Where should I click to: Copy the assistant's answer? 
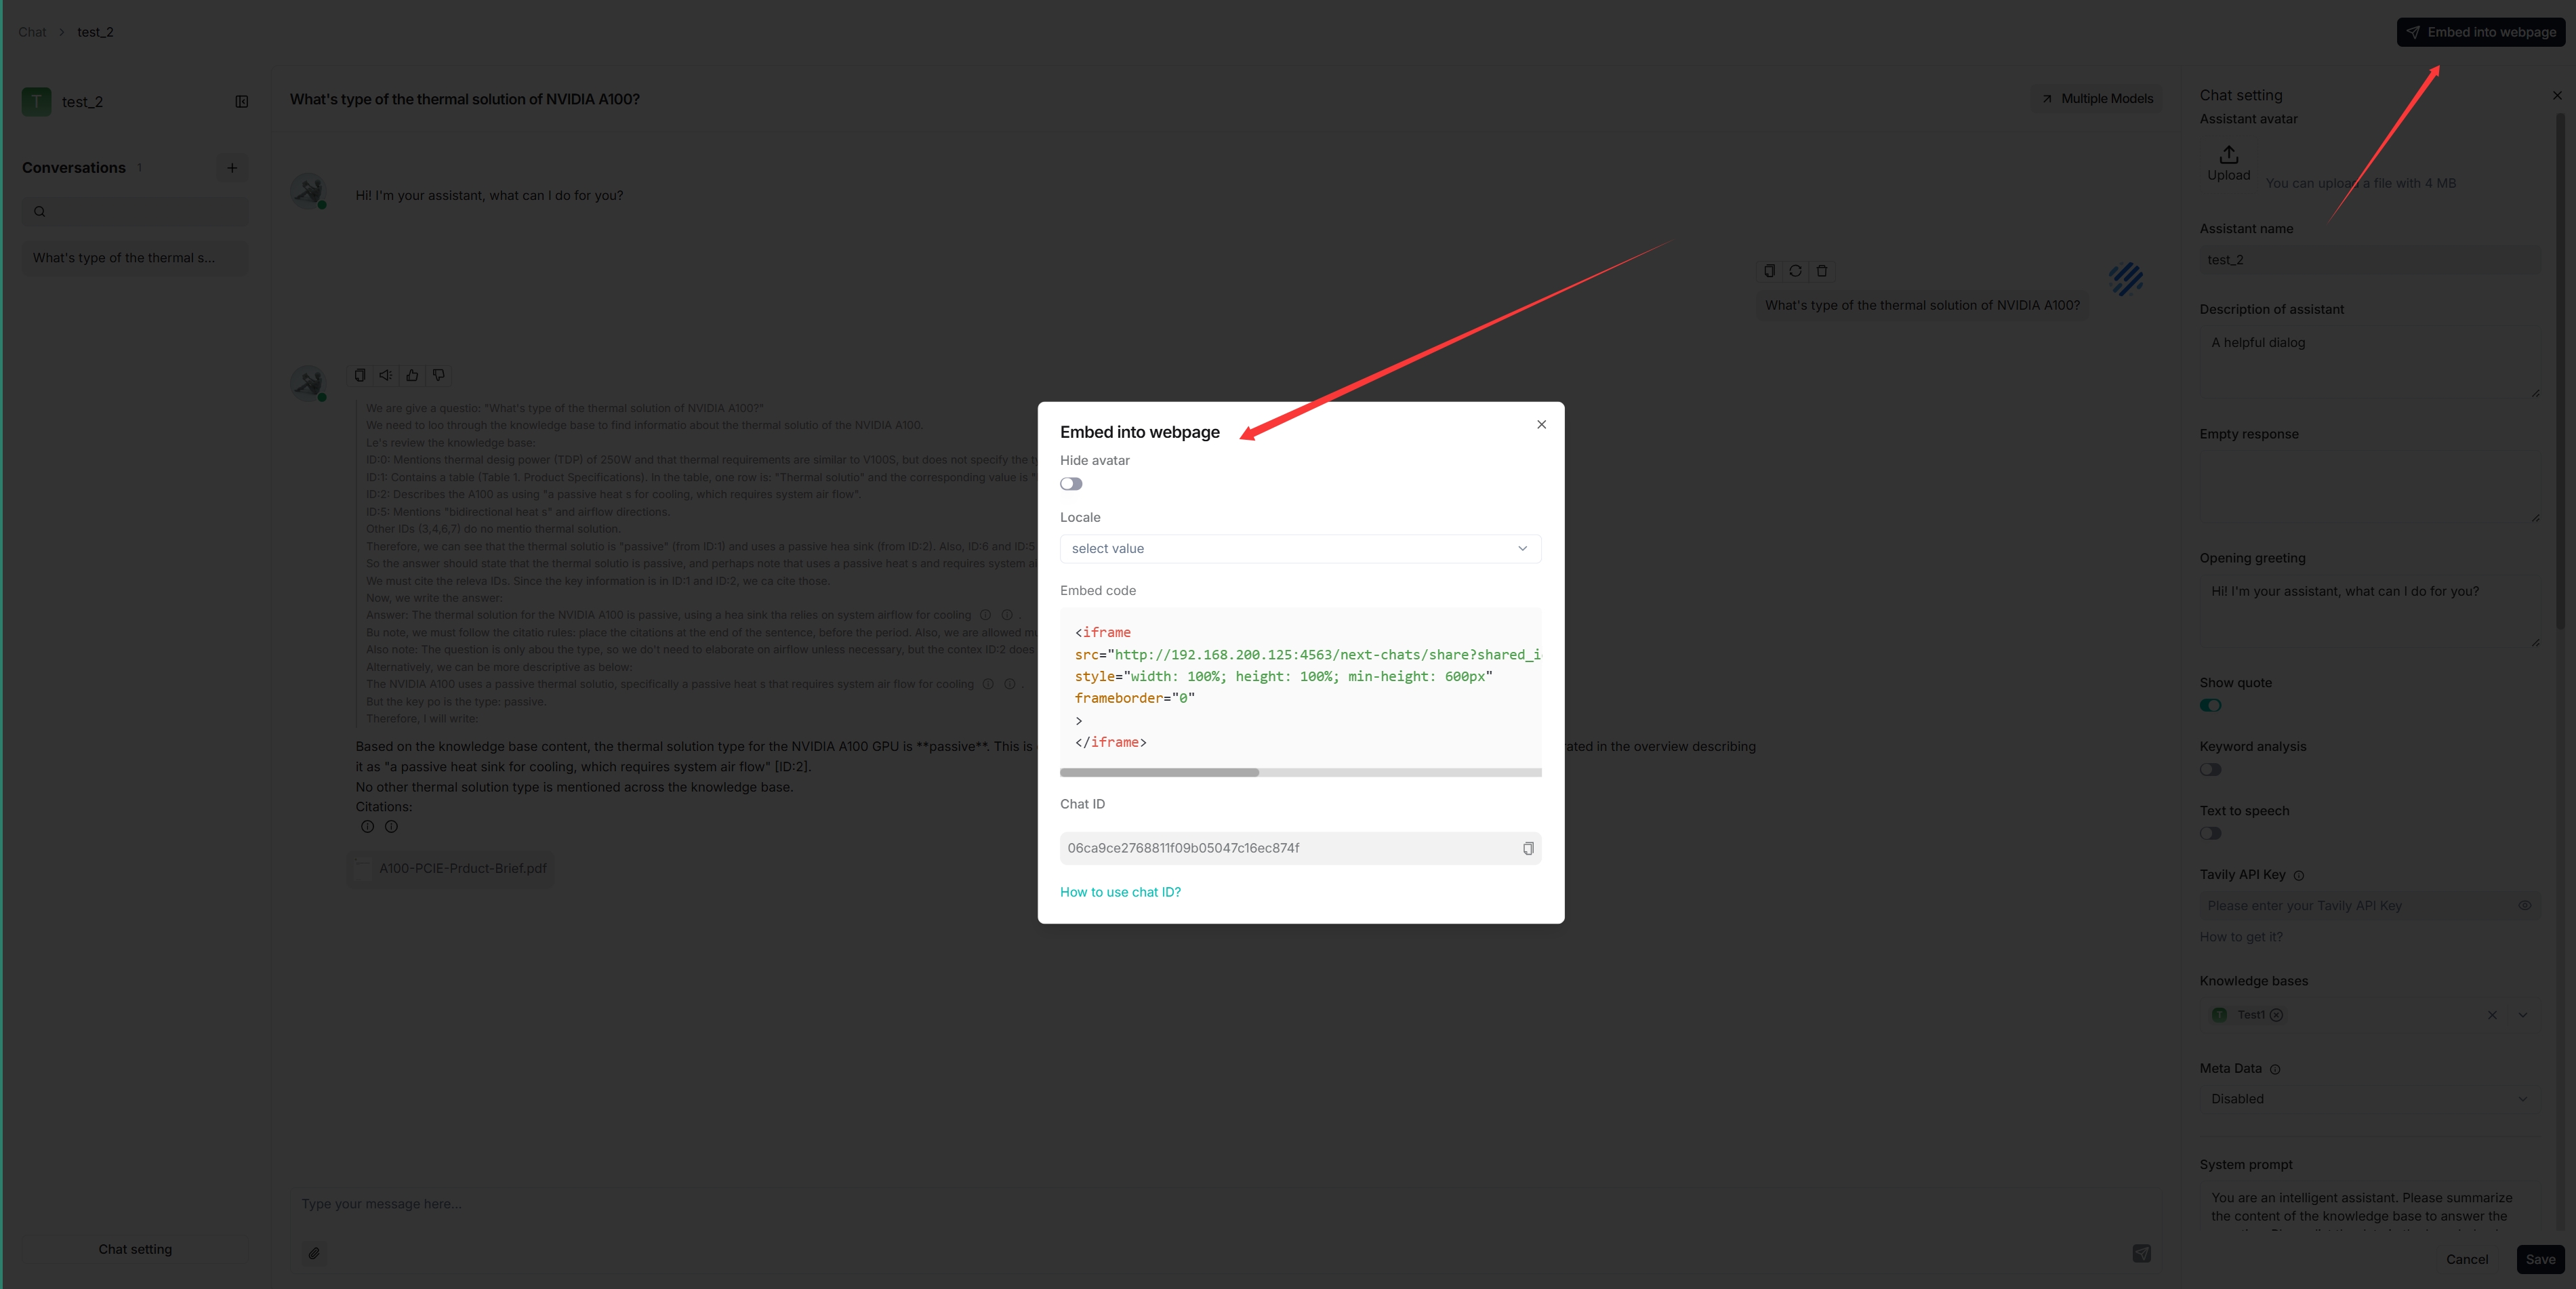[360, 375]
